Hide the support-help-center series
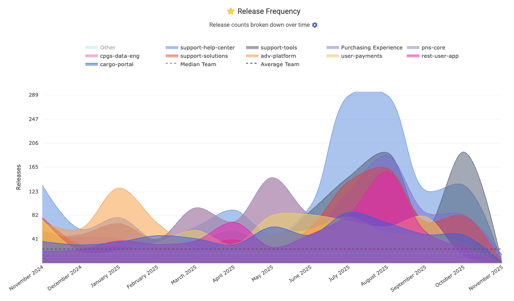514x301 pixels. [x=207, y=48]
